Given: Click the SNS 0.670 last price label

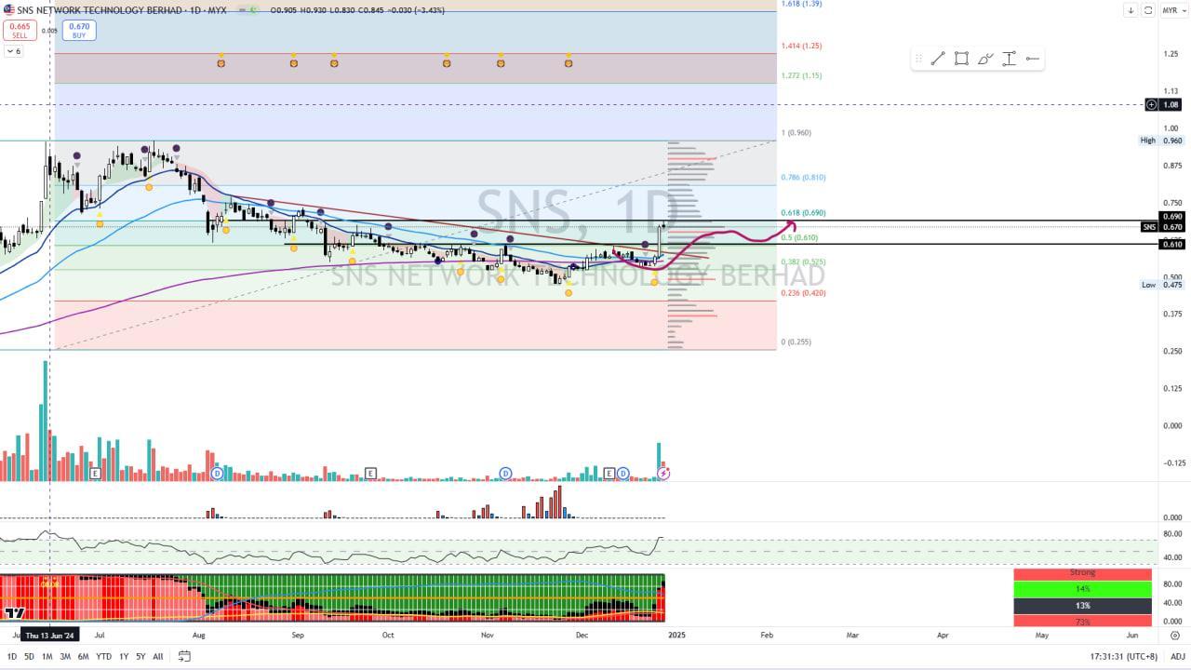Looking at the screenshot, I should click(1162, 227).
